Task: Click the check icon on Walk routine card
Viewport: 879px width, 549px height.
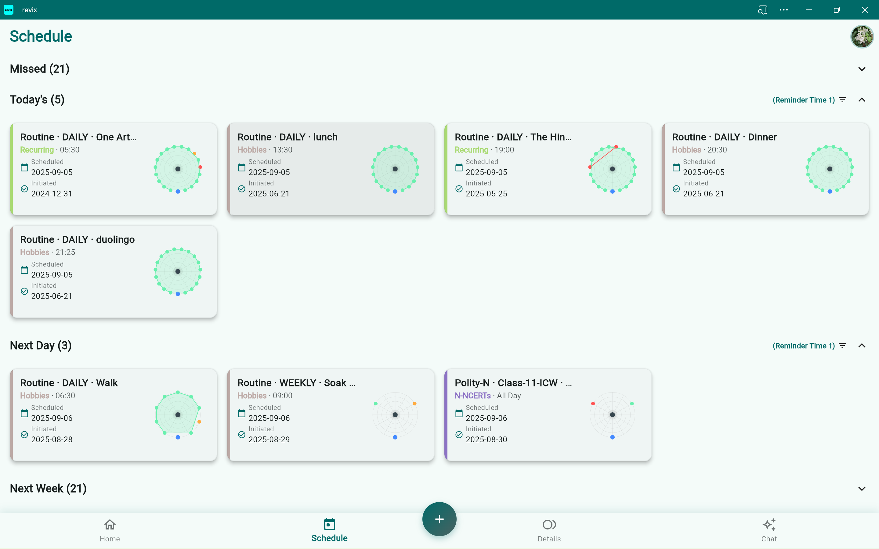Action: (x=24, y=434)
